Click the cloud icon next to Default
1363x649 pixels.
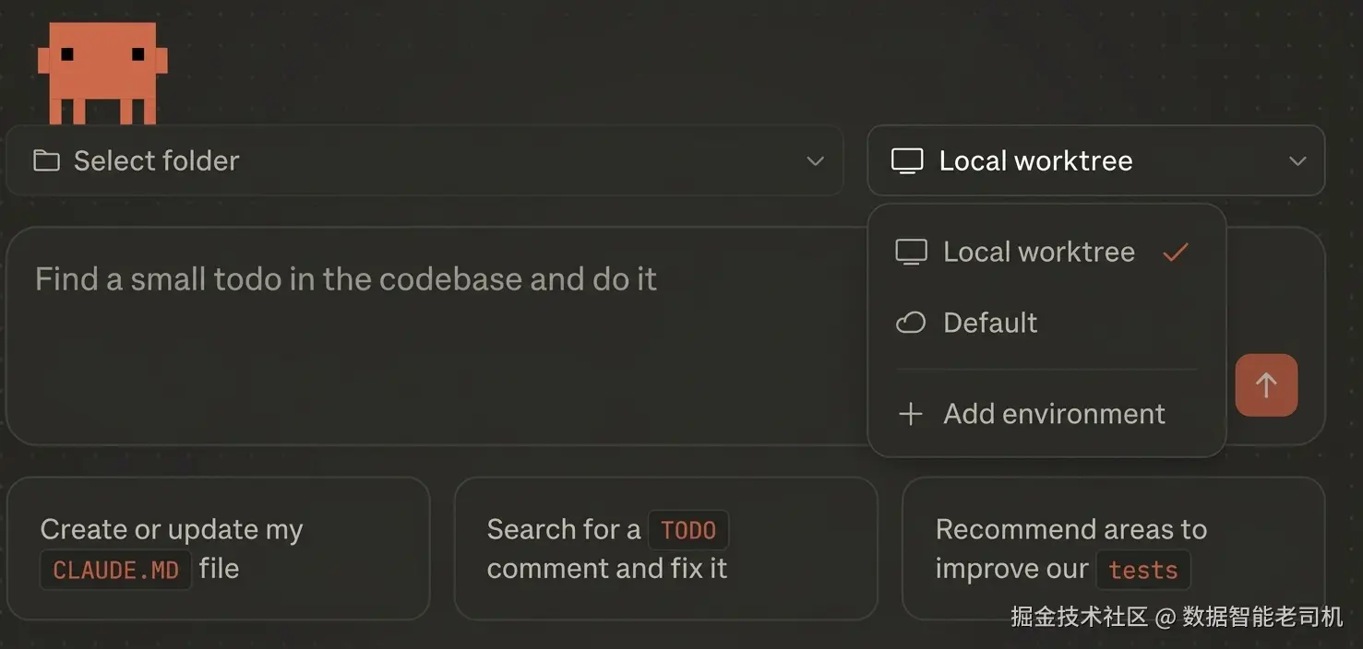coord(910,323)
